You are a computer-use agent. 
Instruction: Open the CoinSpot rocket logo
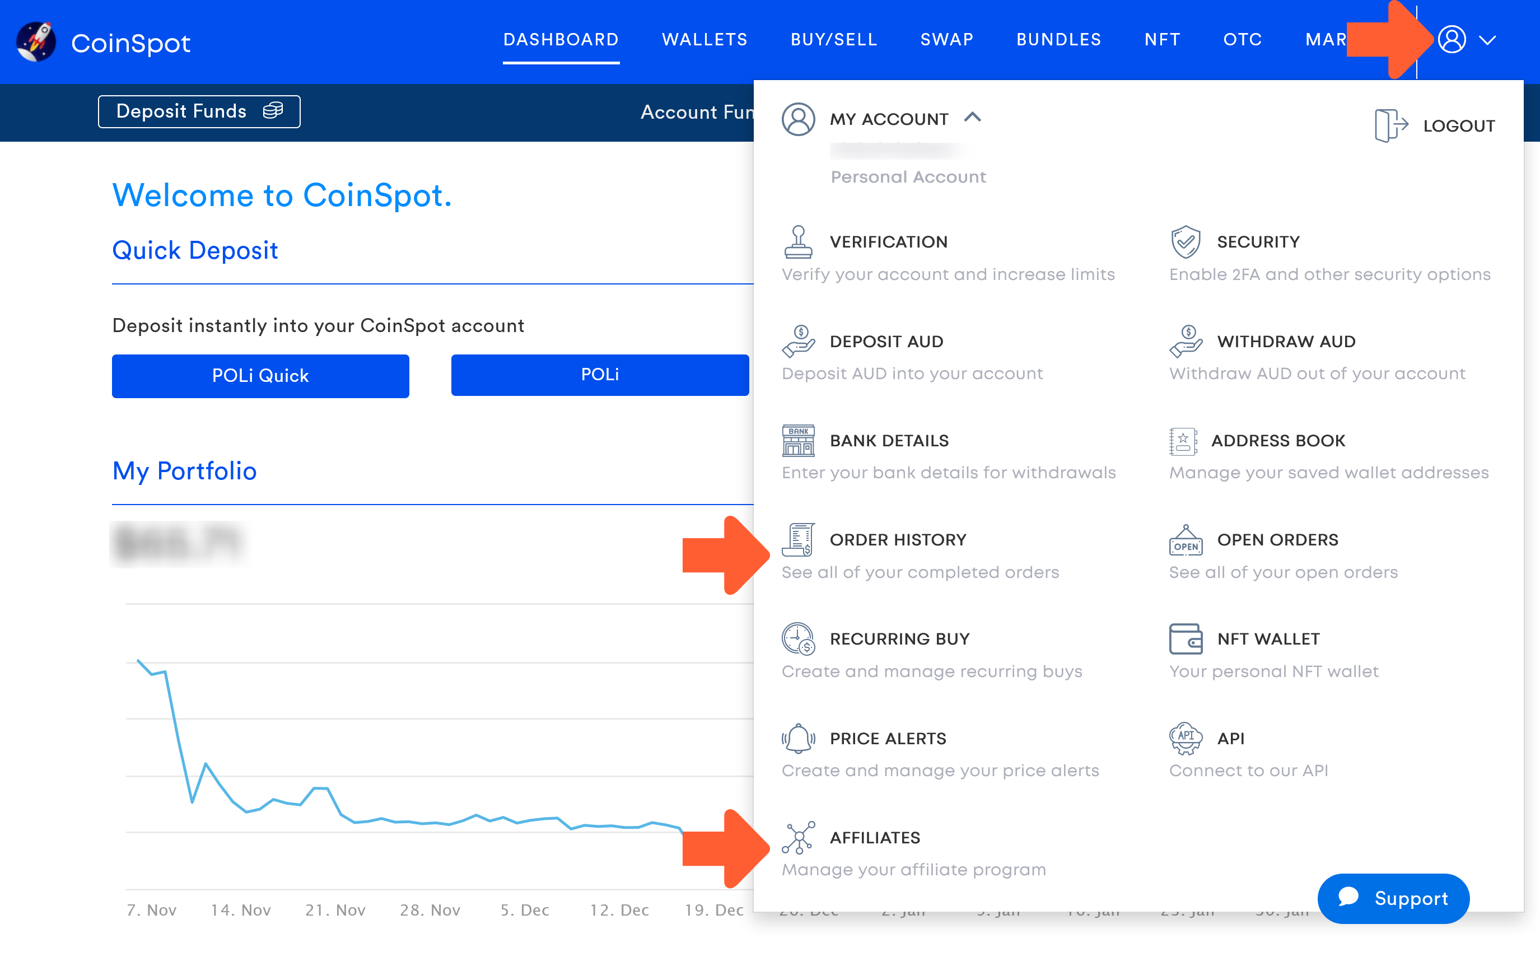pyautogui.click(x=36, y=41)
